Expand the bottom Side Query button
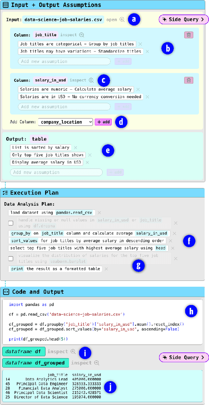 click(x=184, y=357)
